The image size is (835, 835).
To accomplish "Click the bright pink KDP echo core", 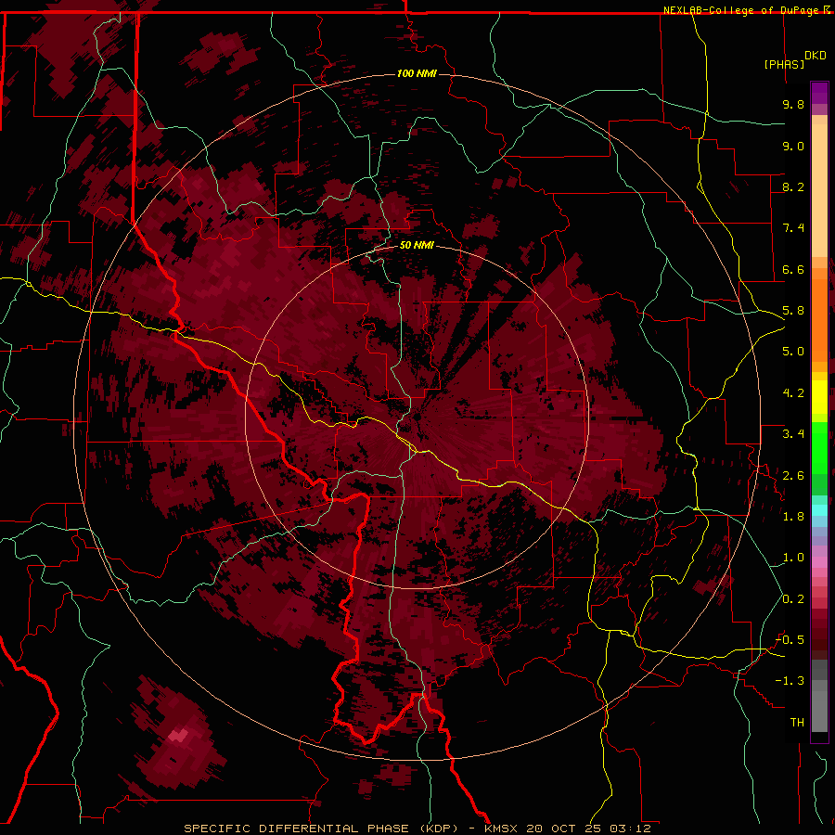I will point(178,736).
